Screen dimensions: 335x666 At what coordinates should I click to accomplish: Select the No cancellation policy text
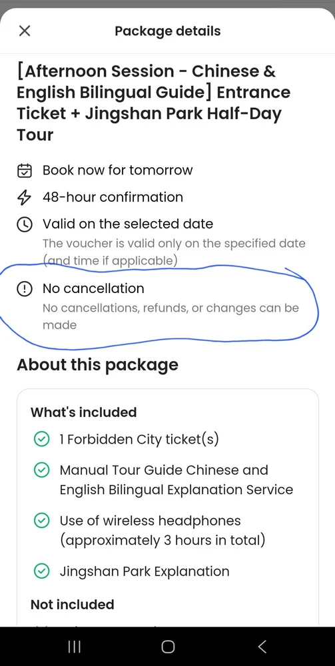[170, 316]
